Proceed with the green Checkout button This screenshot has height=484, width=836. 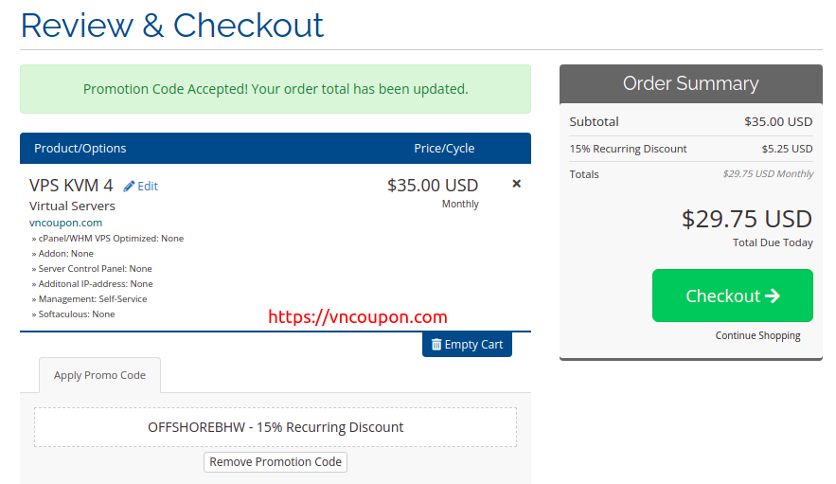point(732,296)
